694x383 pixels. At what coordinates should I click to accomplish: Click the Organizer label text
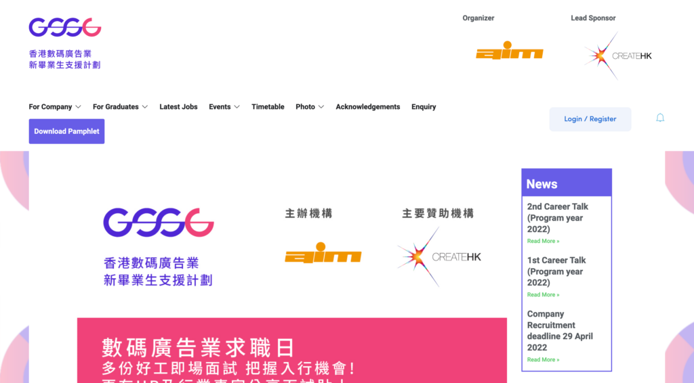coord(478,18)
